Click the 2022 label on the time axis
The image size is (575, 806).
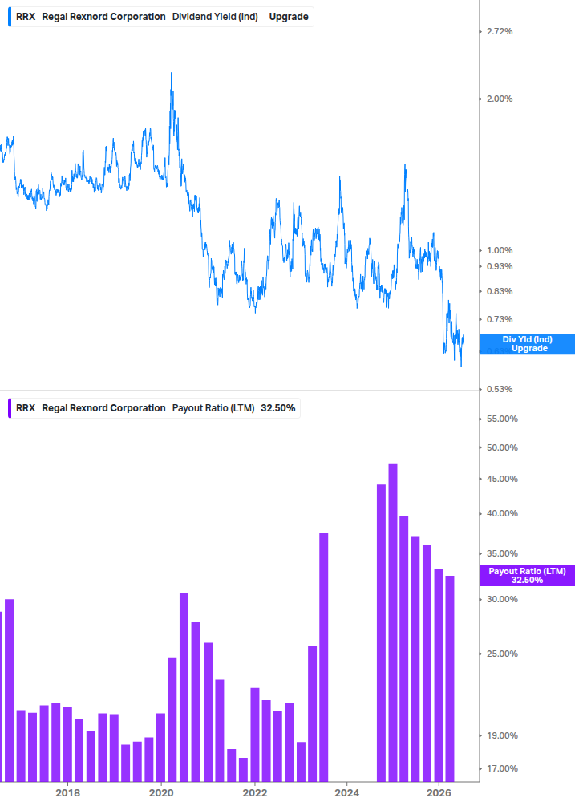255,792
